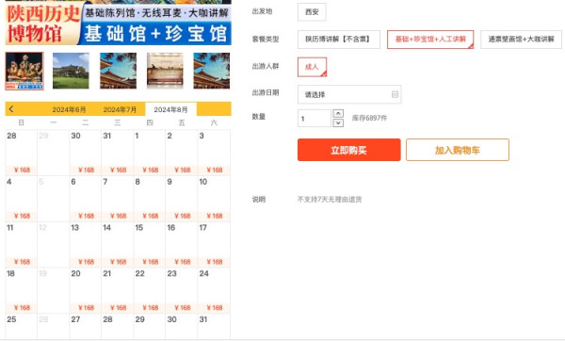This screenshot has width=565, height=341.
Task: Pick August 4 in the calendar
Action: tap(22, 199)
